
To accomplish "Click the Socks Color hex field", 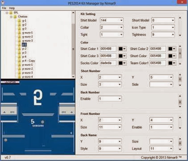I will pyautogui.click(x=108, y=63).
